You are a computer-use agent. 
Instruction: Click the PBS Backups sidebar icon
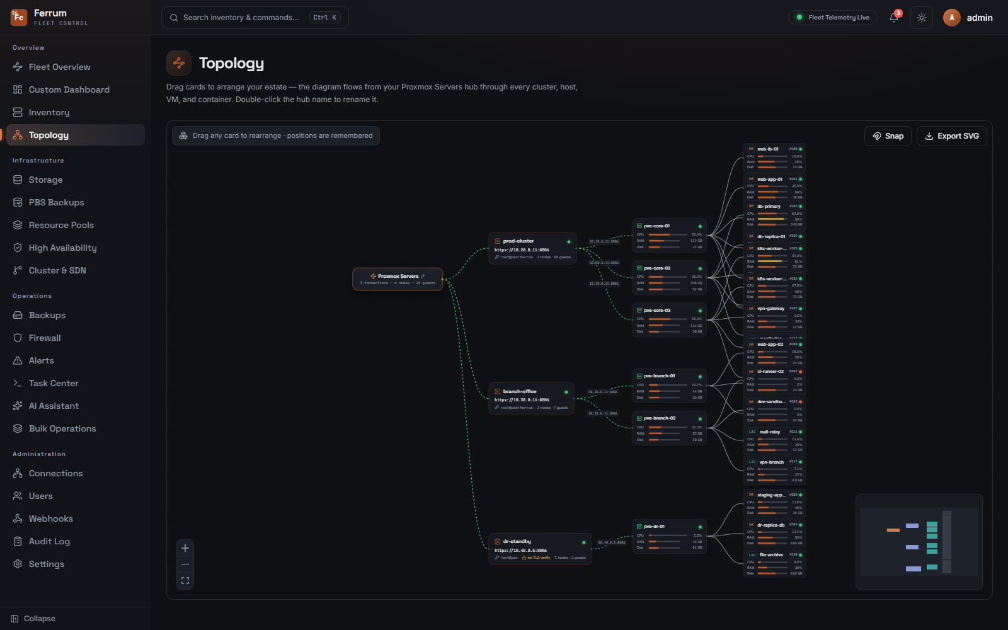[18, 202]
